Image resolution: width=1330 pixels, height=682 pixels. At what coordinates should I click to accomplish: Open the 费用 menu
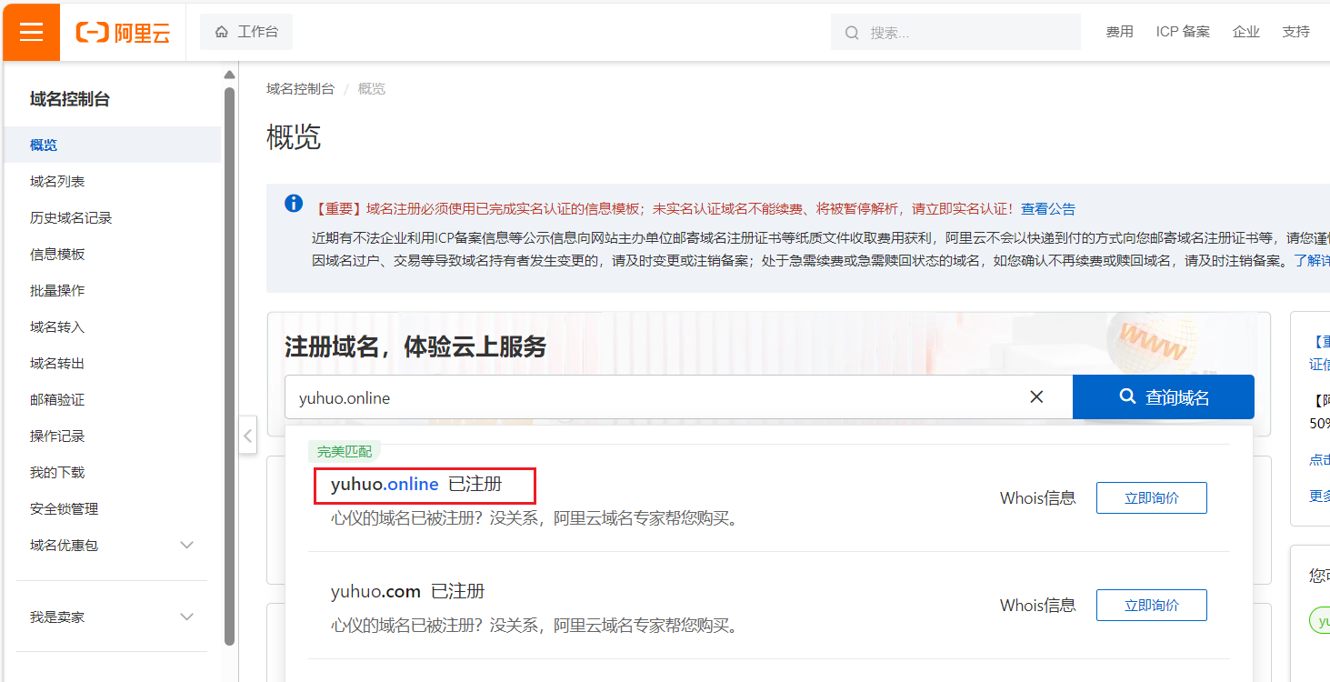1119,32
